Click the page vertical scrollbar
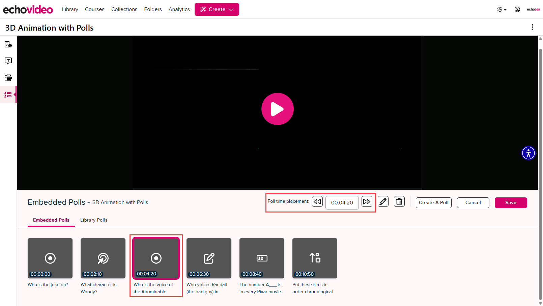 [x=540, y=174]
